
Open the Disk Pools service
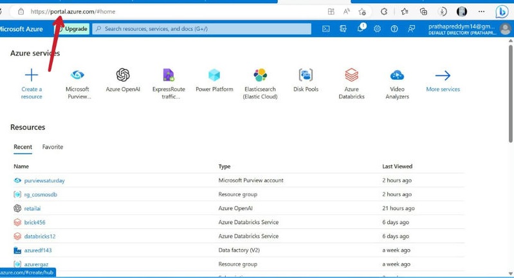tap(306, 75)
